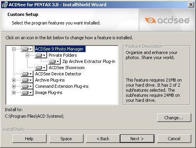This screenshot has width=196, height=148.
Task: Collapse the ACDSee 9 Photo Manager tree node
Action: (14, 49)
